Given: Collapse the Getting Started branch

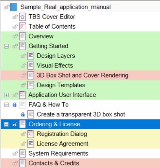Looking at the screenshot, I should pyautogui.click(x=6, y=47).
